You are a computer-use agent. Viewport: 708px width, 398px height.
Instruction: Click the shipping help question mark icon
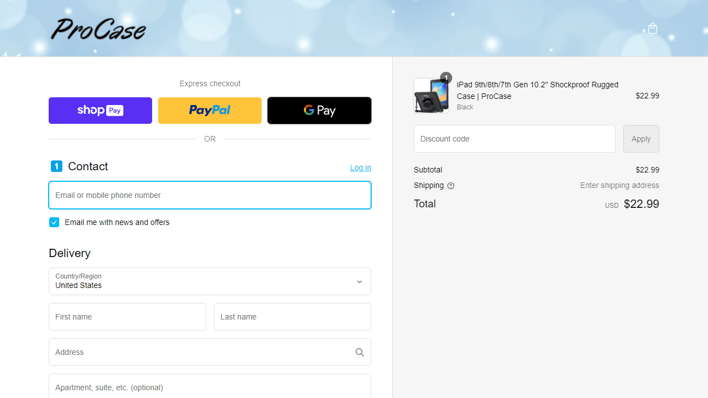pyautogui.click(x=451, y=186)
